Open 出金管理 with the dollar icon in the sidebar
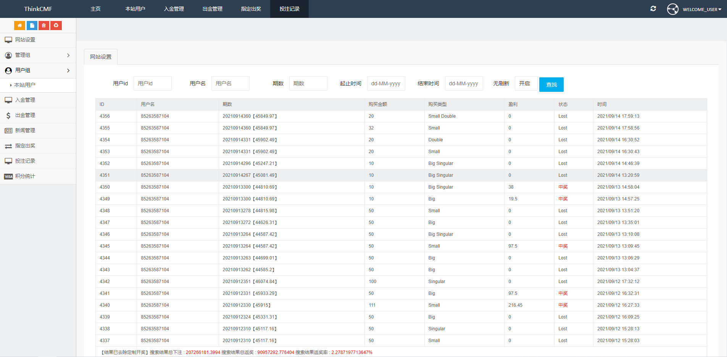Viewport: 727px width, 357px height. [25, 115]
